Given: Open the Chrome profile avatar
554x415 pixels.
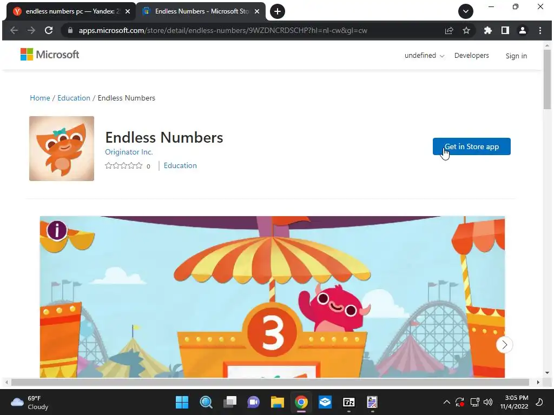Looking at the screenshot, I should point(523,31).
